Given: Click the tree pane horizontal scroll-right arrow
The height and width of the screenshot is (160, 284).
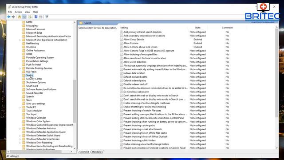Looking at the screenshot, I should [x=71, y=152].
